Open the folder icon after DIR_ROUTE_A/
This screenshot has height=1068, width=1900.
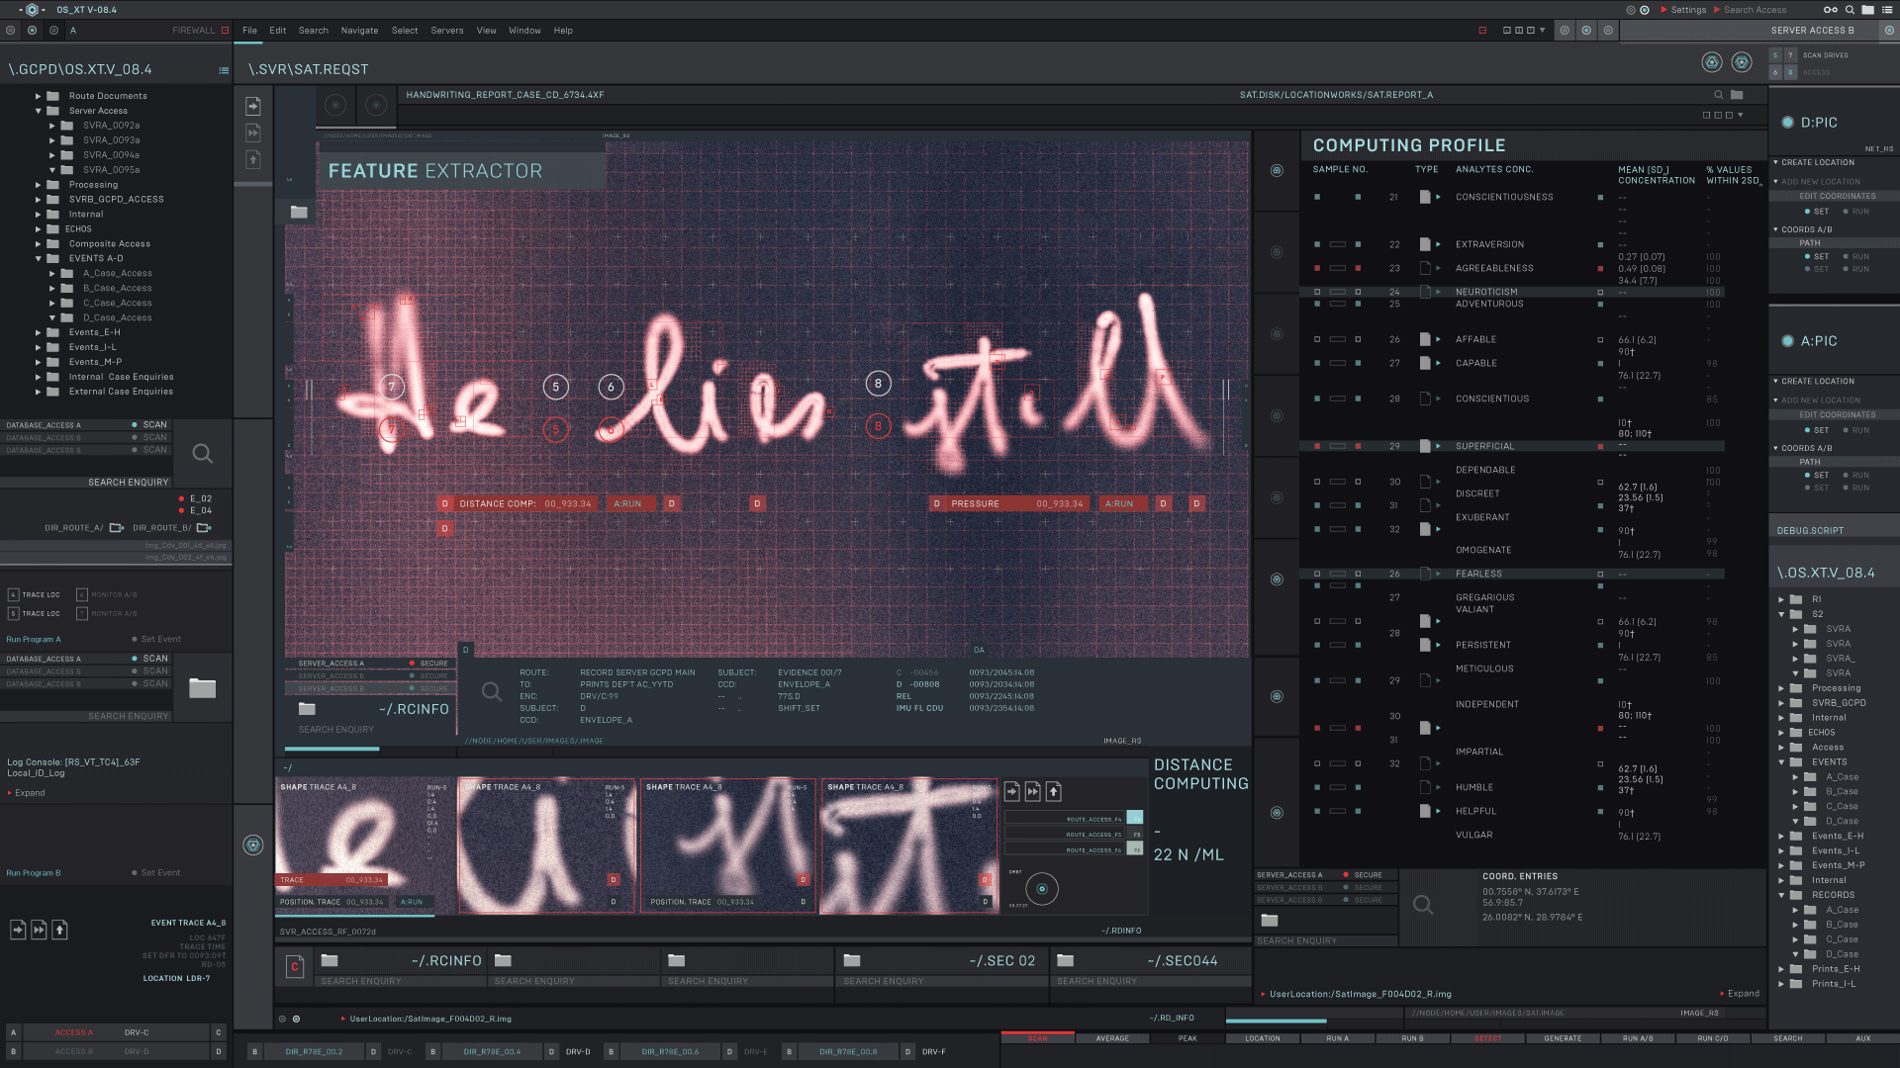pyautogui.click(x=117, y=528)
